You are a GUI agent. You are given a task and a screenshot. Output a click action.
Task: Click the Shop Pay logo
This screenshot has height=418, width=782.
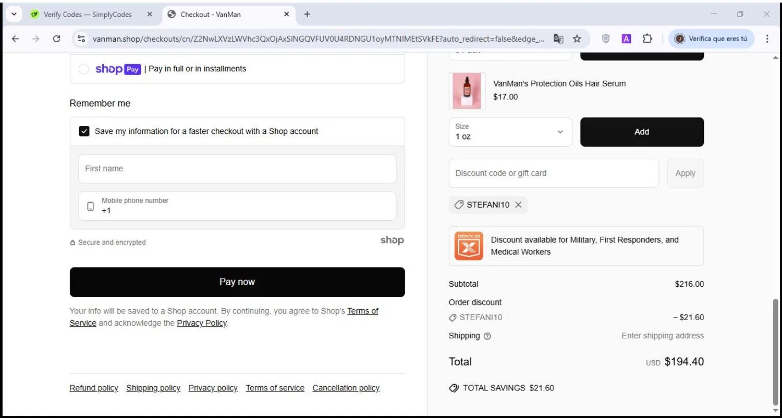tap(118, 69)
